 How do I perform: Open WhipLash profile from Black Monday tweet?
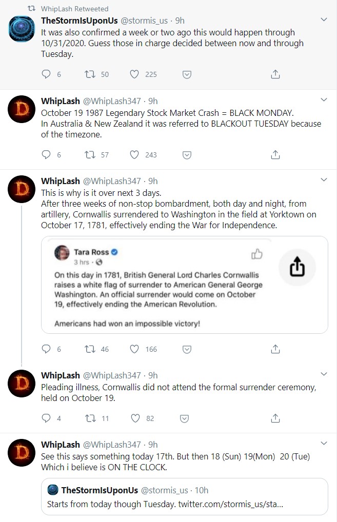(x=60, y=101)
